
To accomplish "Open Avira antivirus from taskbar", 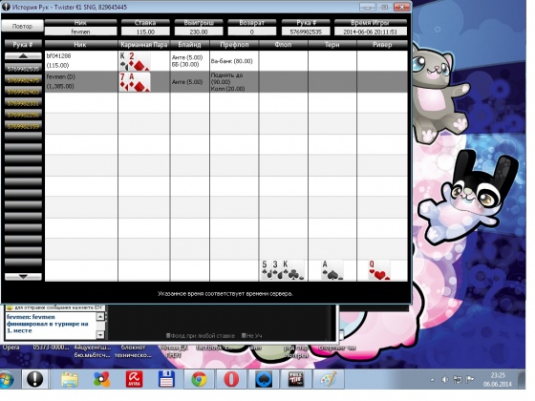I will click(135, 379).
